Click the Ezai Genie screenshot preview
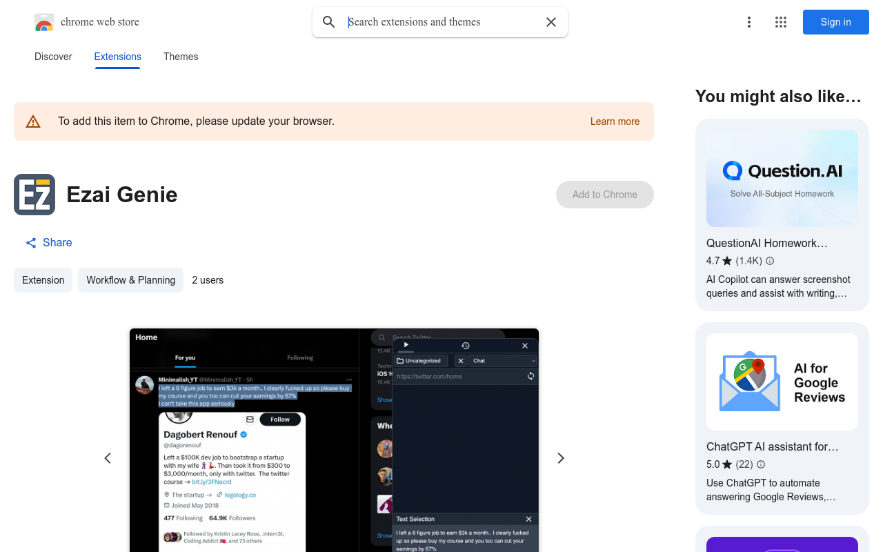Viewport: 883px width, 552px height. (334, 440)
